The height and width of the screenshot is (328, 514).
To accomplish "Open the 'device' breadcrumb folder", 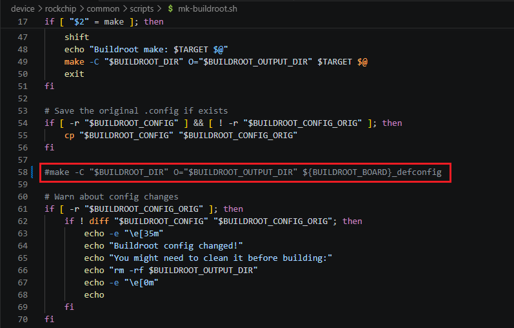I will click(23, 8).
